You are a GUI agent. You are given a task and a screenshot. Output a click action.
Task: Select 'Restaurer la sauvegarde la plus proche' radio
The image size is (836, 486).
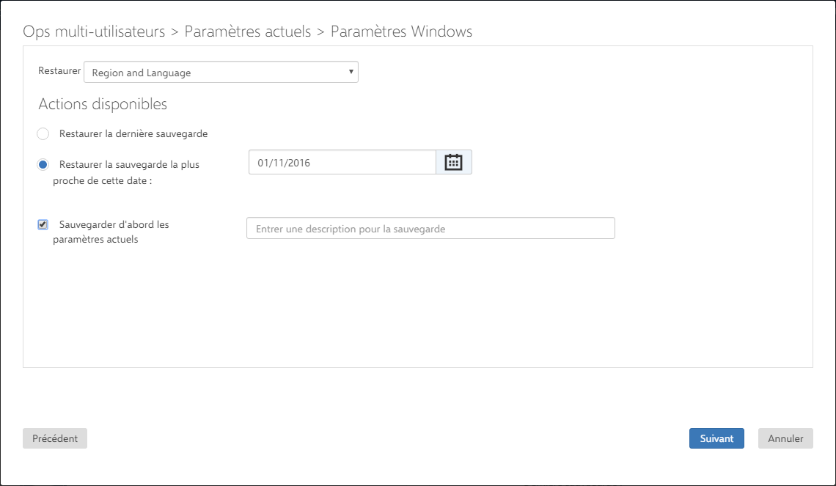43,165
